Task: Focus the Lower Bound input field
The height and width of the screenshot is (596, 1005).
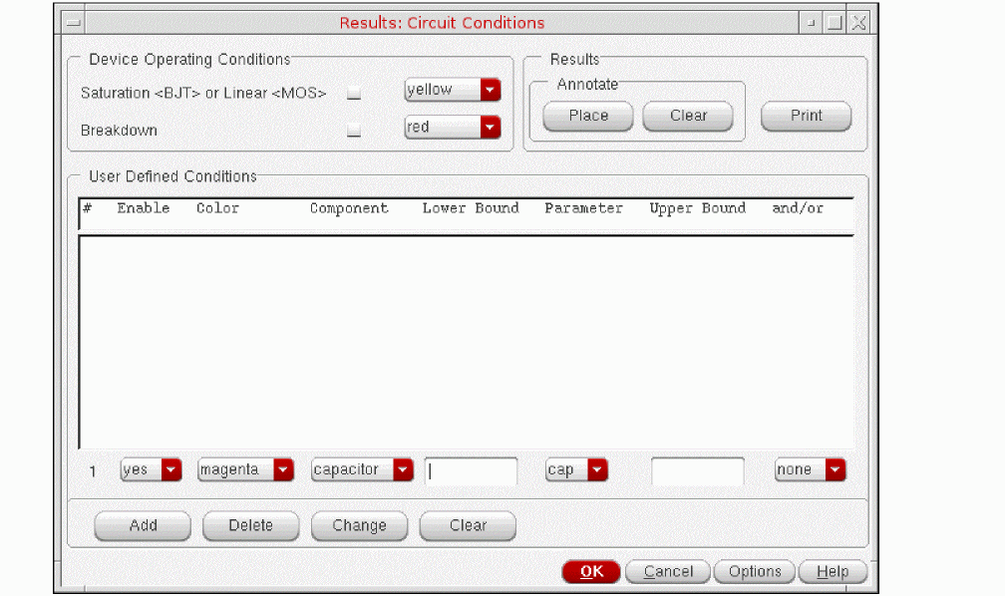Action: (x=472, y=470)
